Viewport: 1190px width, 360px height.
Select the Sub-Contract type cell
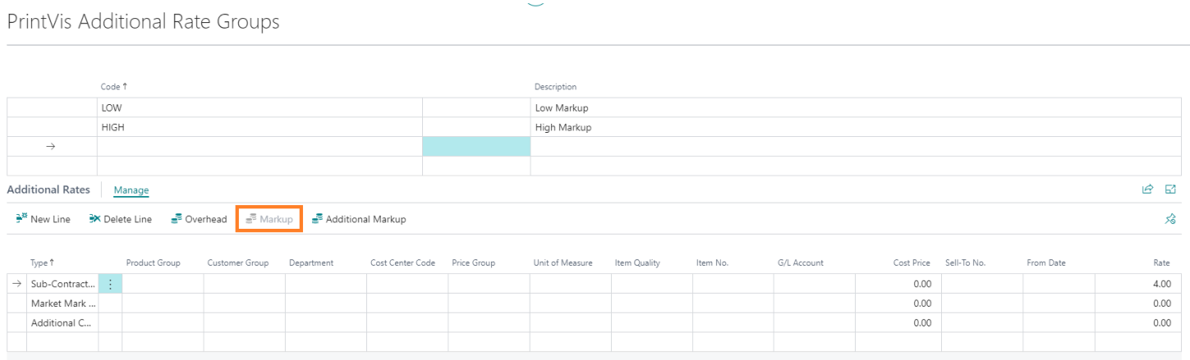(x=62, y=284)
